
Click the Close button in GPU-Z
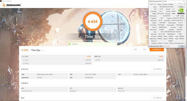point(182,46)
